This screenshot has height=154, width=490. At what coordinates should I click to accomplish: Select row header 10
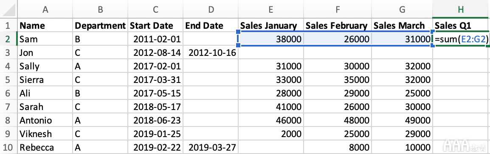tap(8, 147)
